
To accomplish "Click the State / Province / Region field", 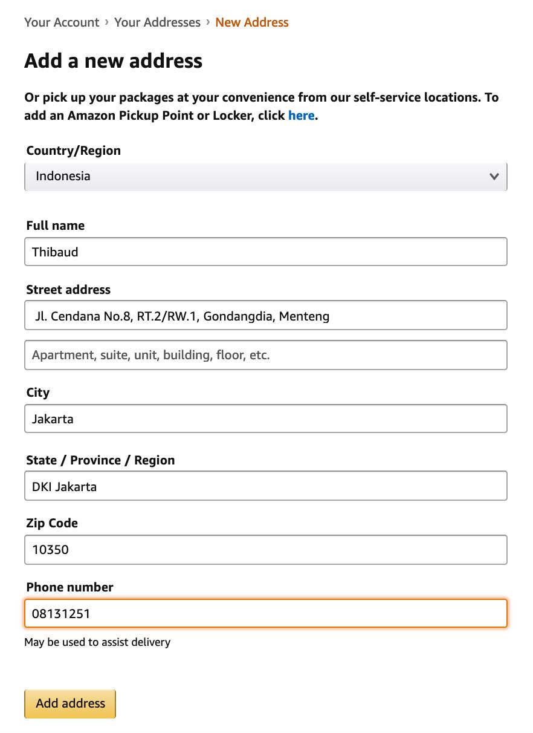I will pos(266,486).
